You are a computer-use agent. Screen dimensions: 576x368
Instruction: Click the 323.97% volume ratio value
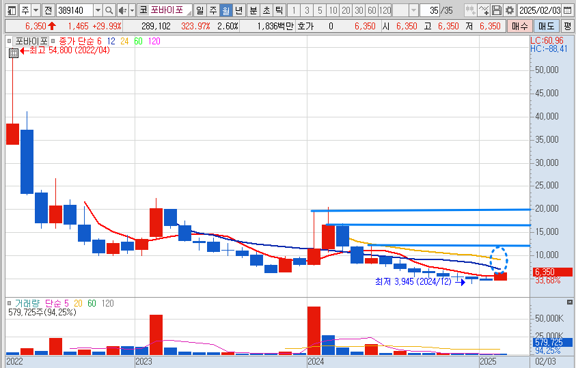pos(195,26)
